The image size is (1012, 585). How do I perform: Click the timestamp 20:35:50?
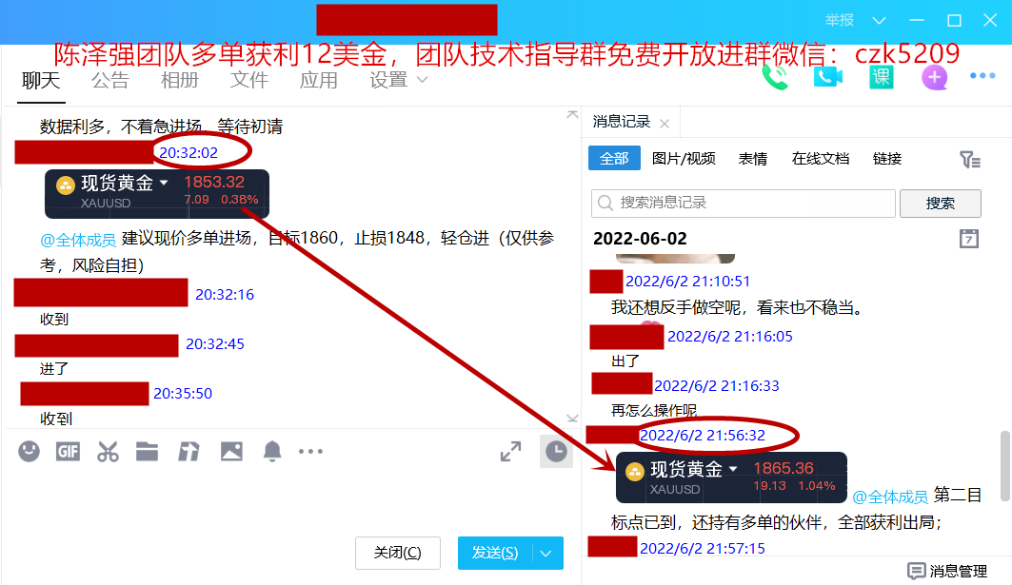tap(183, 394)
